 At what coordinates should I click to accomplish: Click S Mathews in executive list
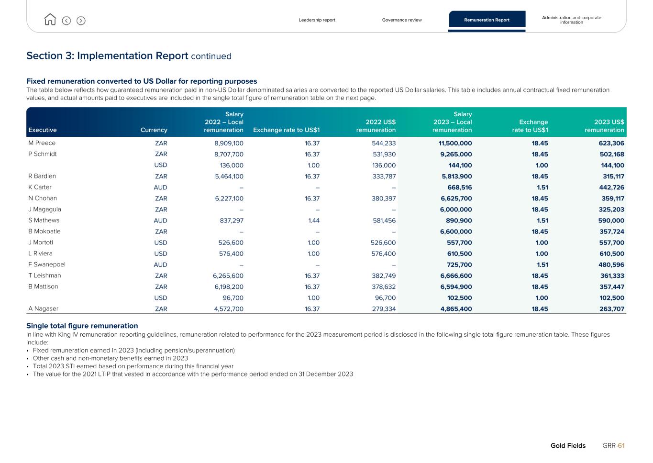pyautogui.click(x=44, y=220)
